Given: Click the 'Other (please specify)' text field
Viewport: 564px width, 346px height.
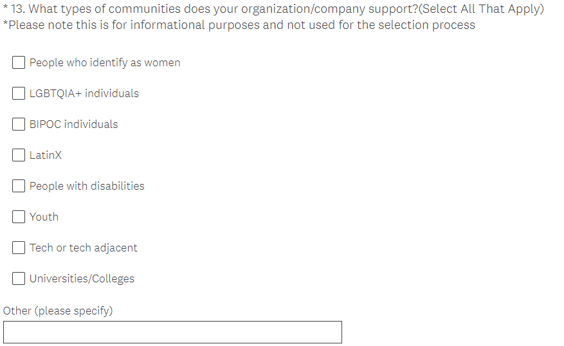Looking at the screenshot, I should click(172, 332).
